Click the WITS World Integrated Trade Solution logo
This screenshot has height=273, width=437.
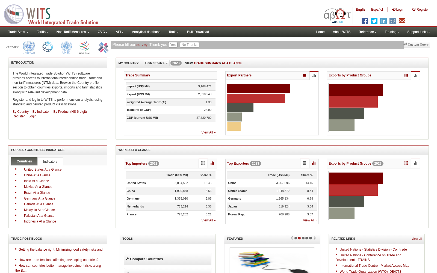(51, 15)
